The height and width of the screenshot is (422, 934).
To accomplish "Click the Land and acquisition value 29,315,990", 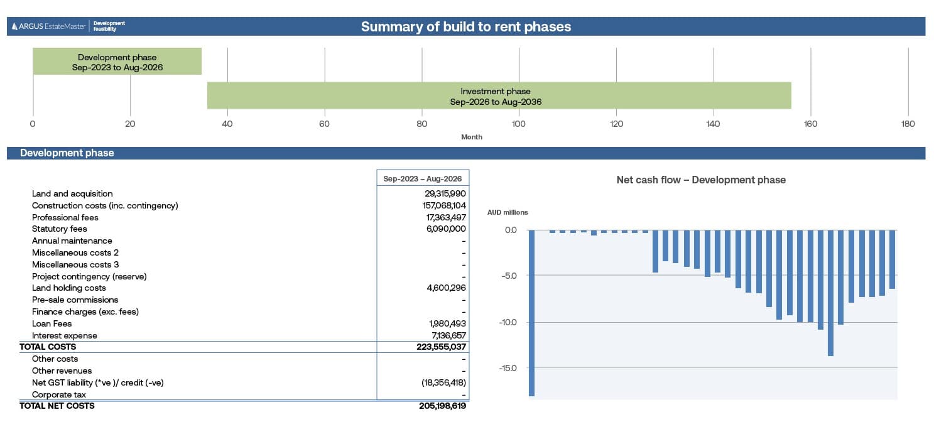I will [443, 194].
